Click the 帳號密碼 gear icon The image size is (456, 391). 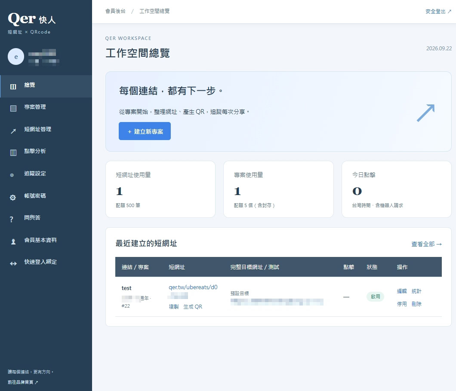click(13, 198)
